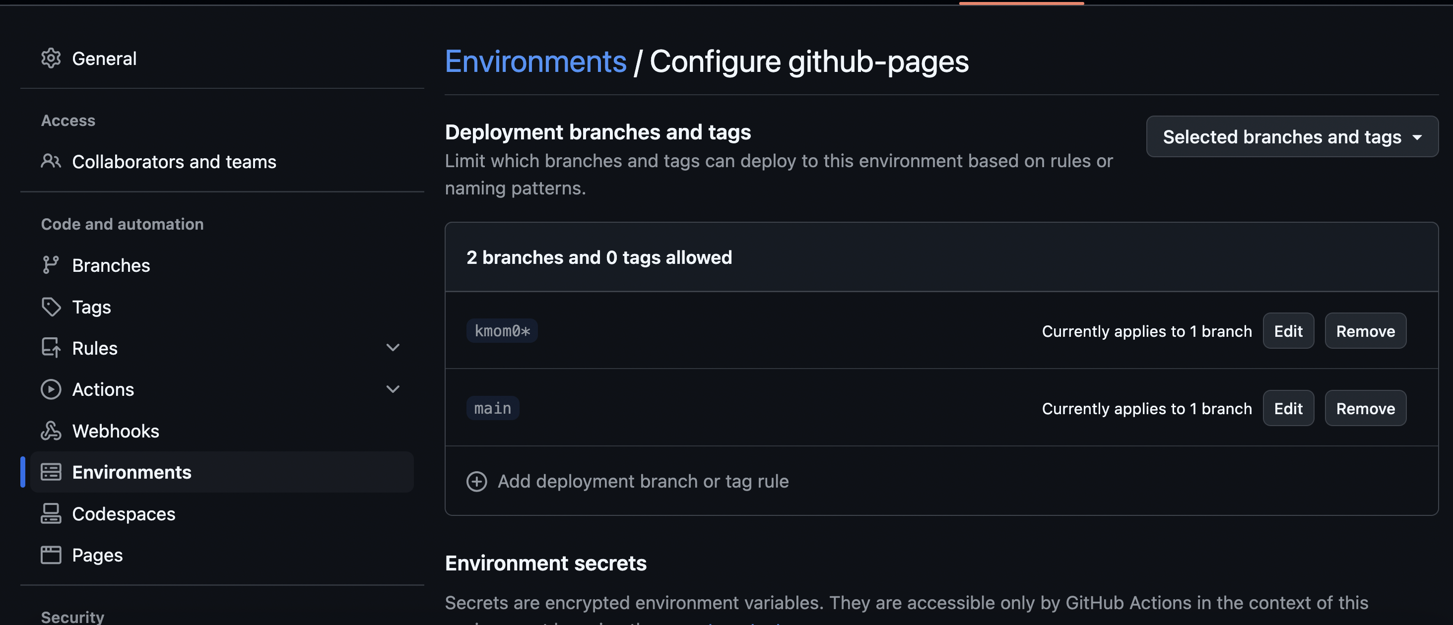Image resolution: width=1453 pixels, height=625 pixels.
Task: Click the Rules icon in sidebar
Action: (x=51, y=348)
